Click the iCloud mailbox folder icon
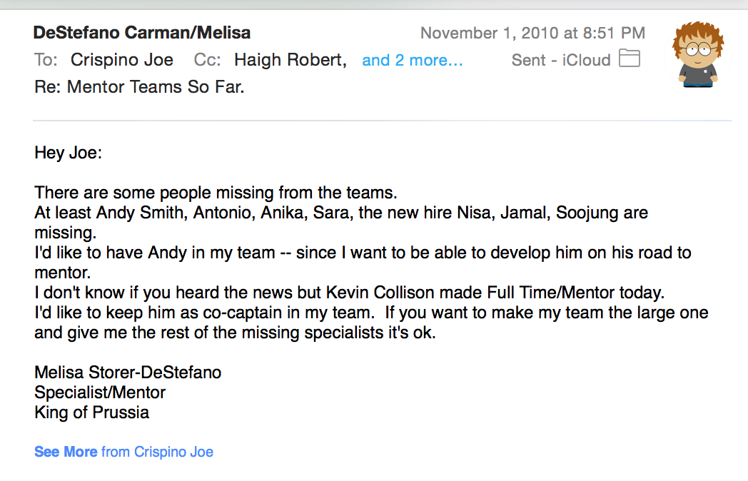This screenshot has width=748, height=481. pyautogui.click(x=630, y=59)
